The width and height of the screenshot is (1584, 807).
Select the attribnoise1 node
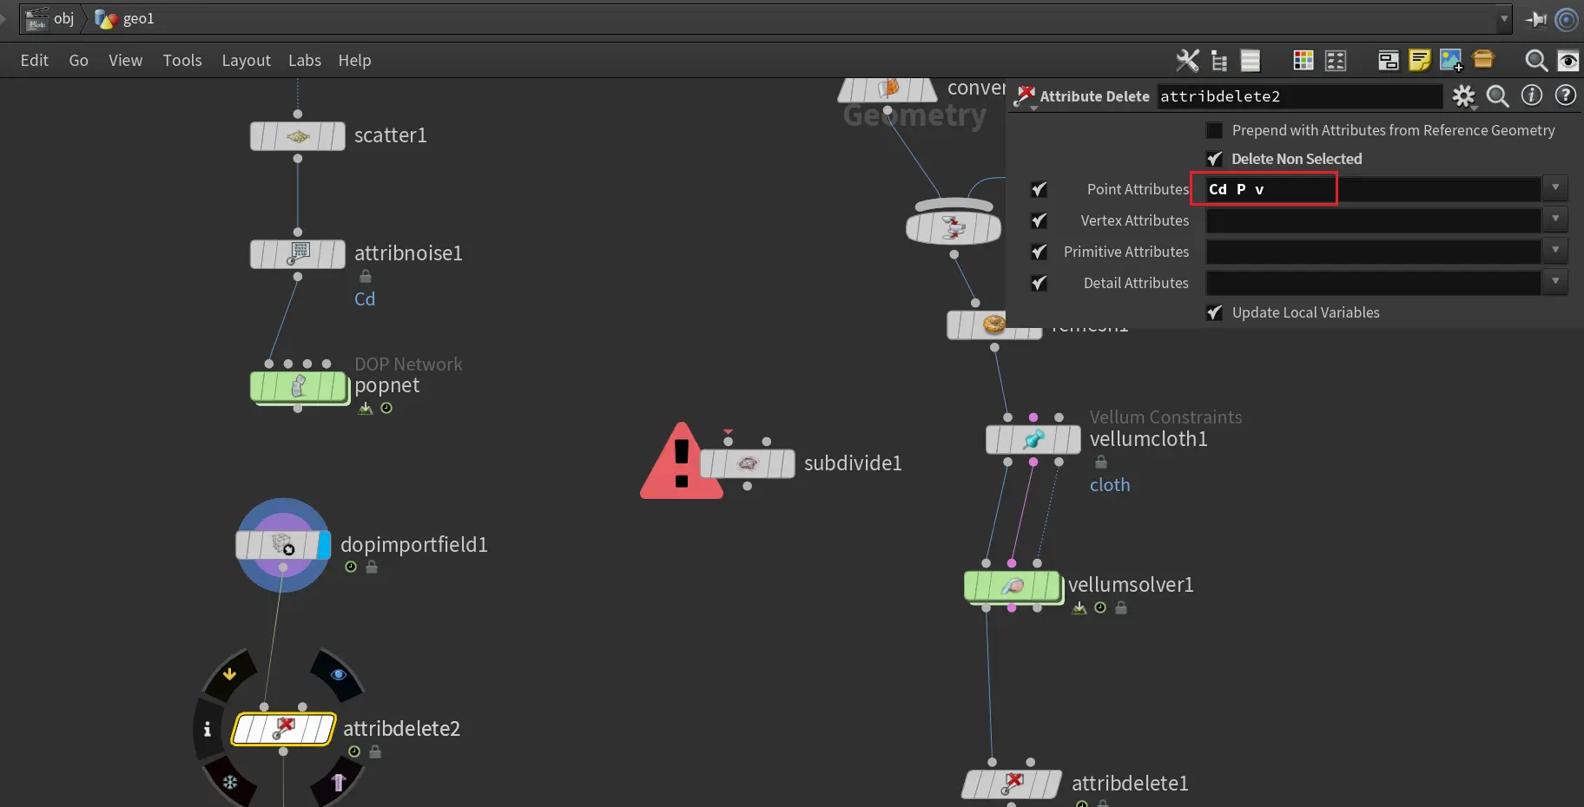(x=298, y=254)
